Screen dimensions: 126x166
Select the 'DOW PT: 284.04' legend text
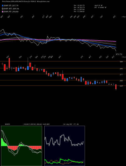tap(11, 12)
